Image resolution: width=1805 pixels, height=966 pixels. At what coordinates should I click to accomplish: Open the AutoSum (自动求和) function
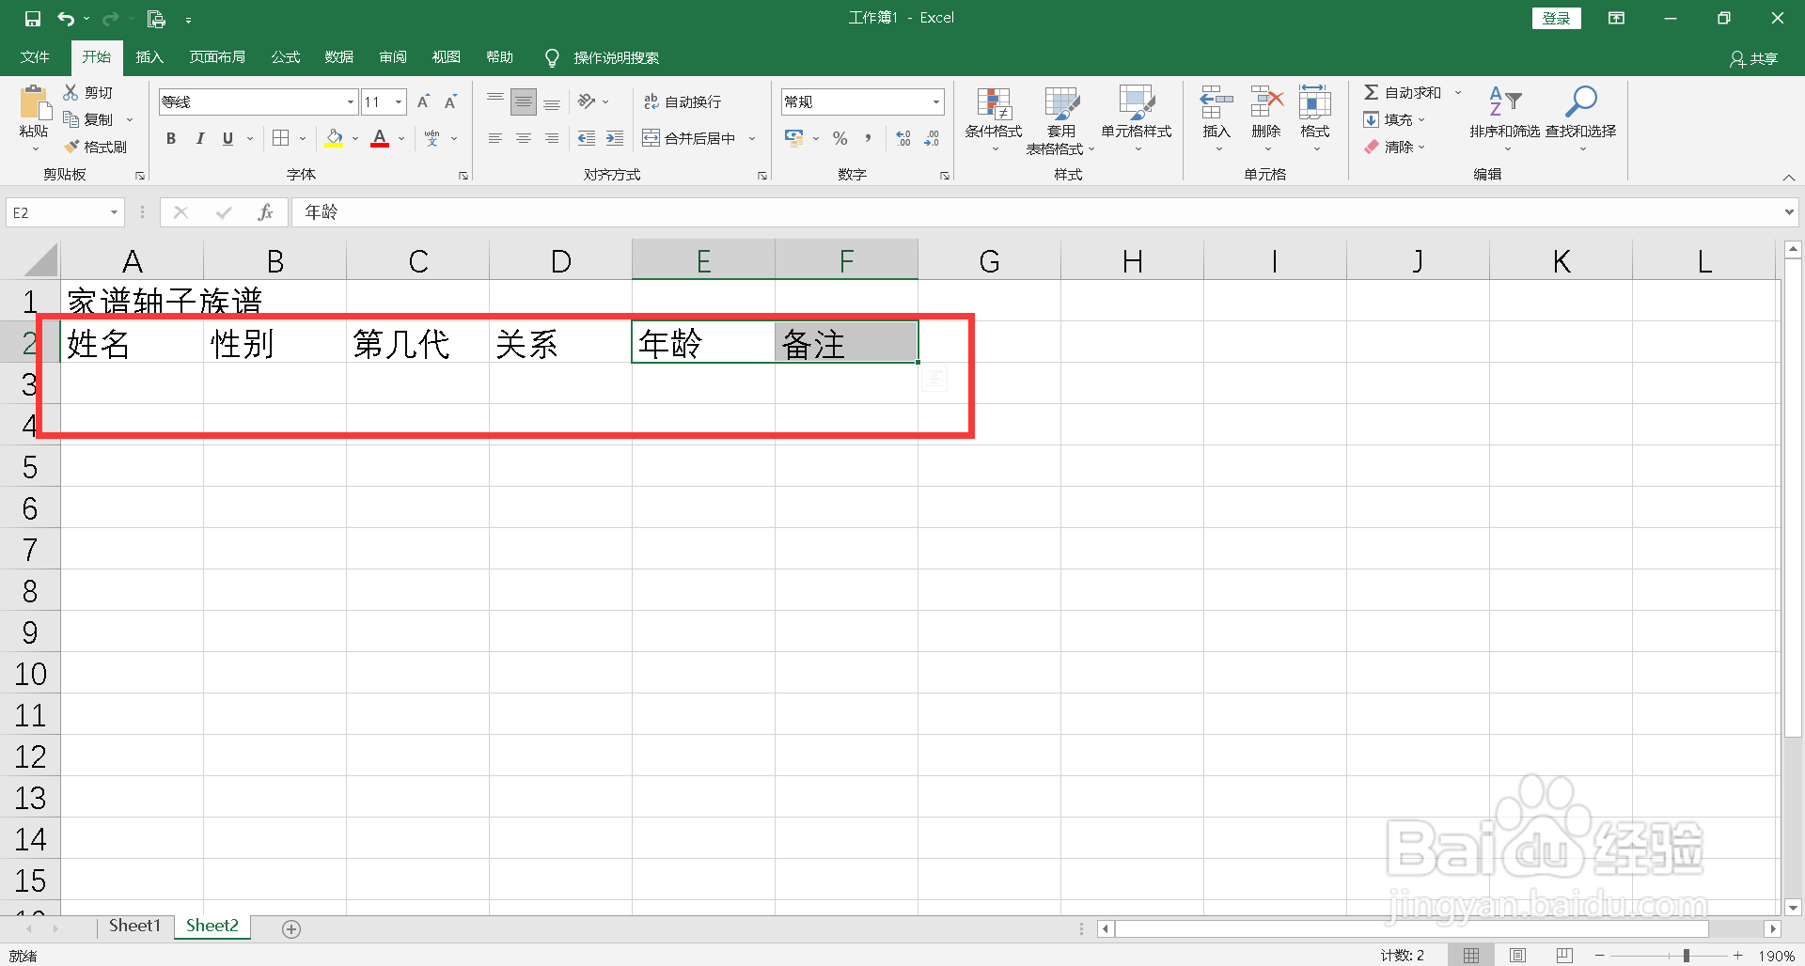click(1405, 91)
